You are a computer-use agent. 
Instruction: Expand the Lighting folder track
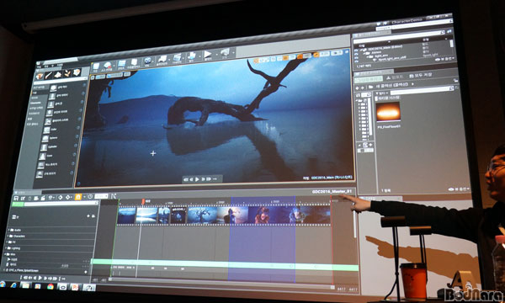click(x=7, y=248)
